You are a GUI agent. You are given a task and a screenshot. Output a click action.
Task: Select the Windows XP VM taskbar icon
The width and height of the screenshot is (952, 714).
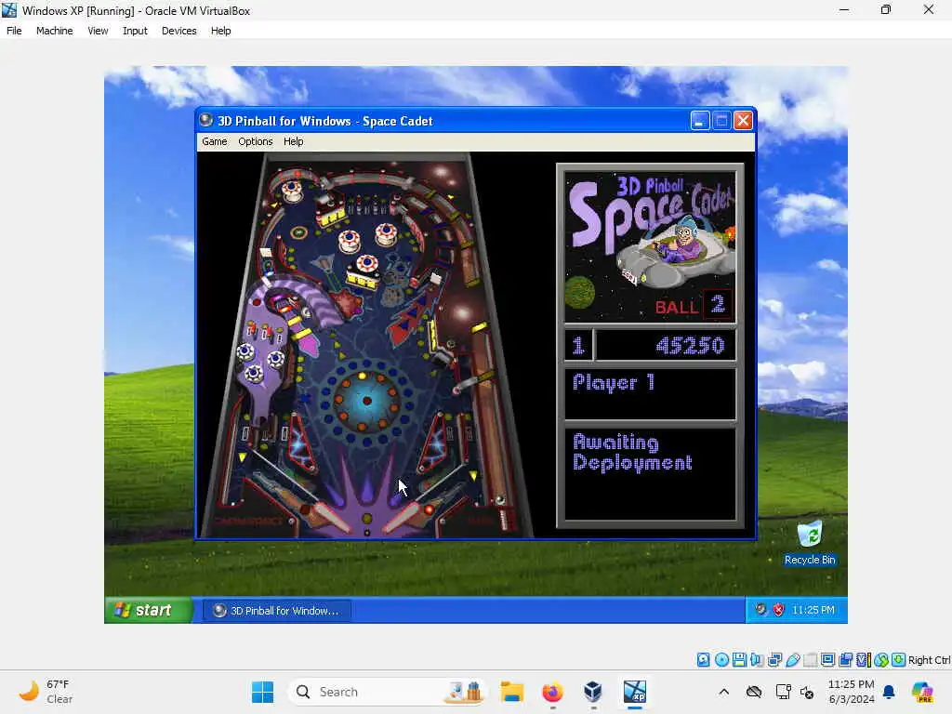634,692
